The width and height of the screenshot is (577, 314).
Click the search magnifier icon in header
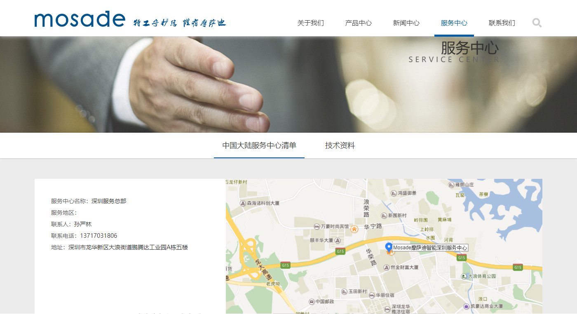click(x=537, y=23)
